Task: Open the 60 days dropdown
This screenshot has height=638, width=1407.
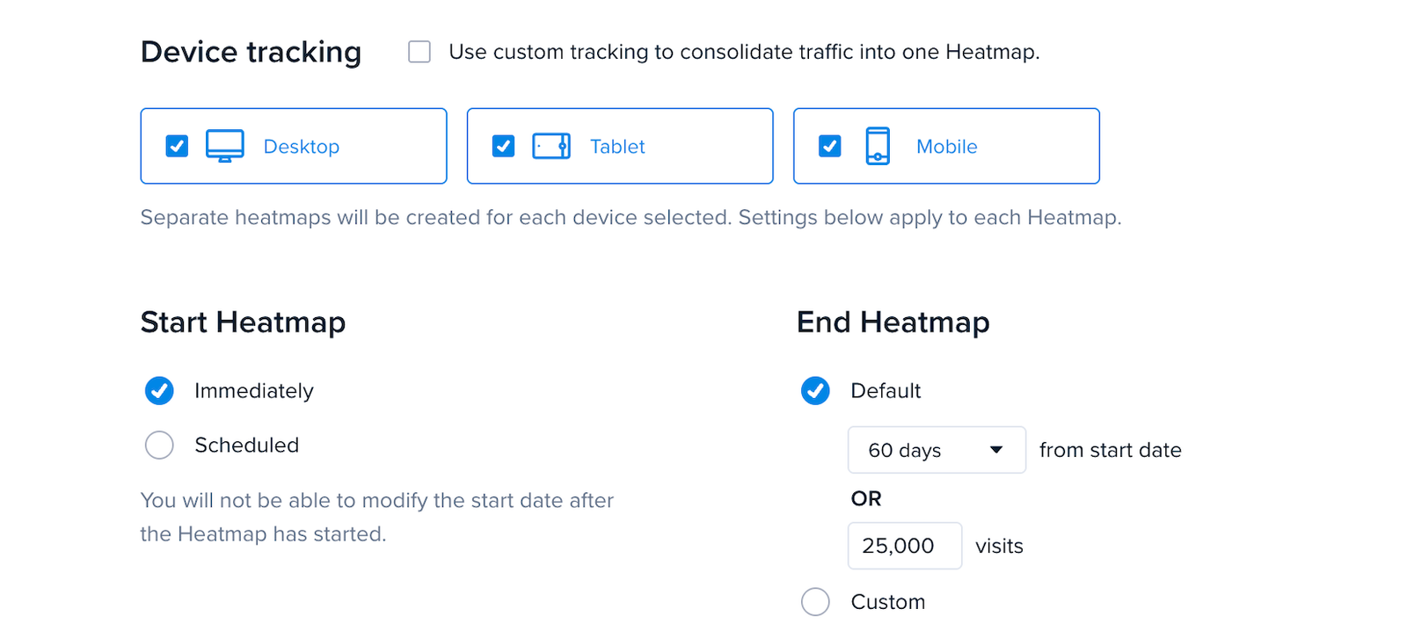Action: (x=937, y=450)
